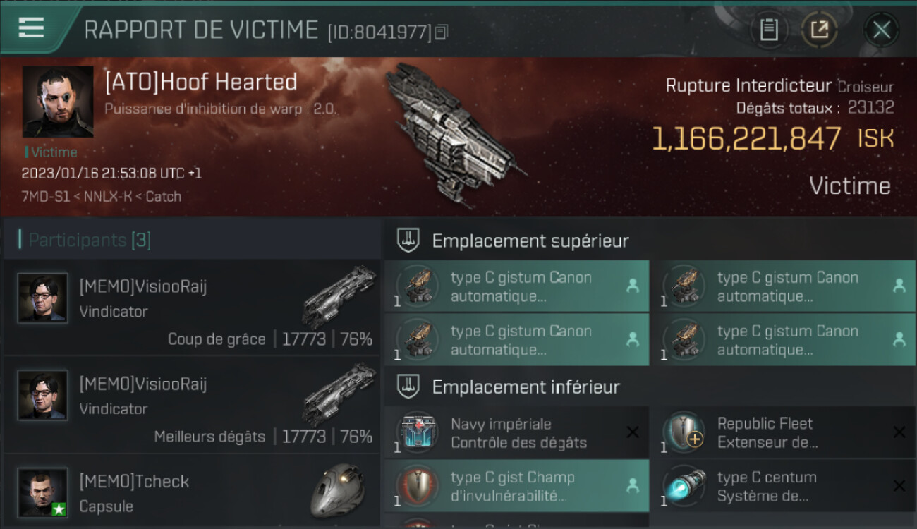The image size is (917, 529).
Task: Close the Rapport de Victime window
Action: [881, 30]
